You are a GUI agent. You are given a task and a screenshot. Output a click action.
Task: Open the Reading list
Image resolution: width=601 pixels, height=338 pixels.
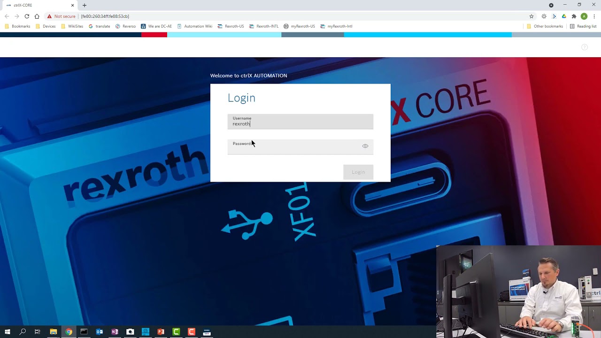point(583,26)
